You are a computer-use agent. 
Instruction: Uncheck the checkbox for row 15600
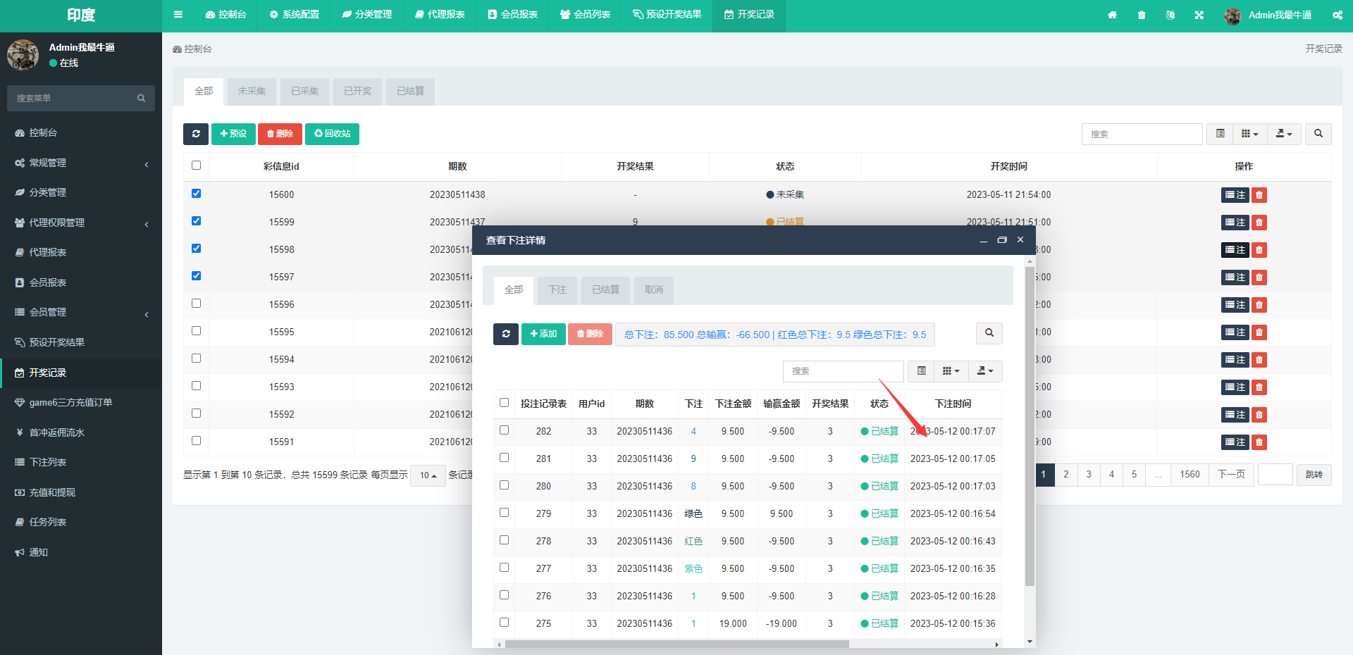(197, 194)
